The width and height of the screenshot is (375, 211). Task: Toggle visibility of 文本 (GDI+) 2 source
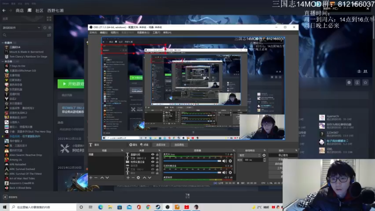(153, 158)
